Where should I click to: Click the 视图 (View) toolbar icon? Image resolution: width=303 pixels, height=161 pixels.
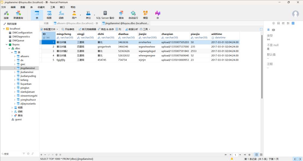click(x=49, y=15)
